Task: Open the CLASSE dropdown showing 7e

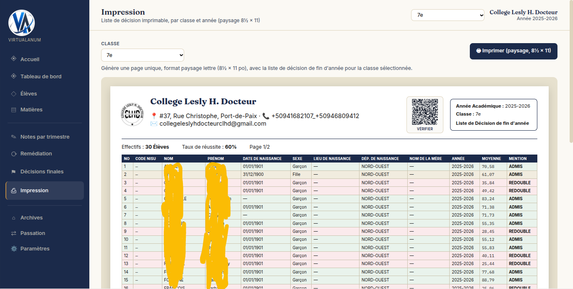Action: 143,55
